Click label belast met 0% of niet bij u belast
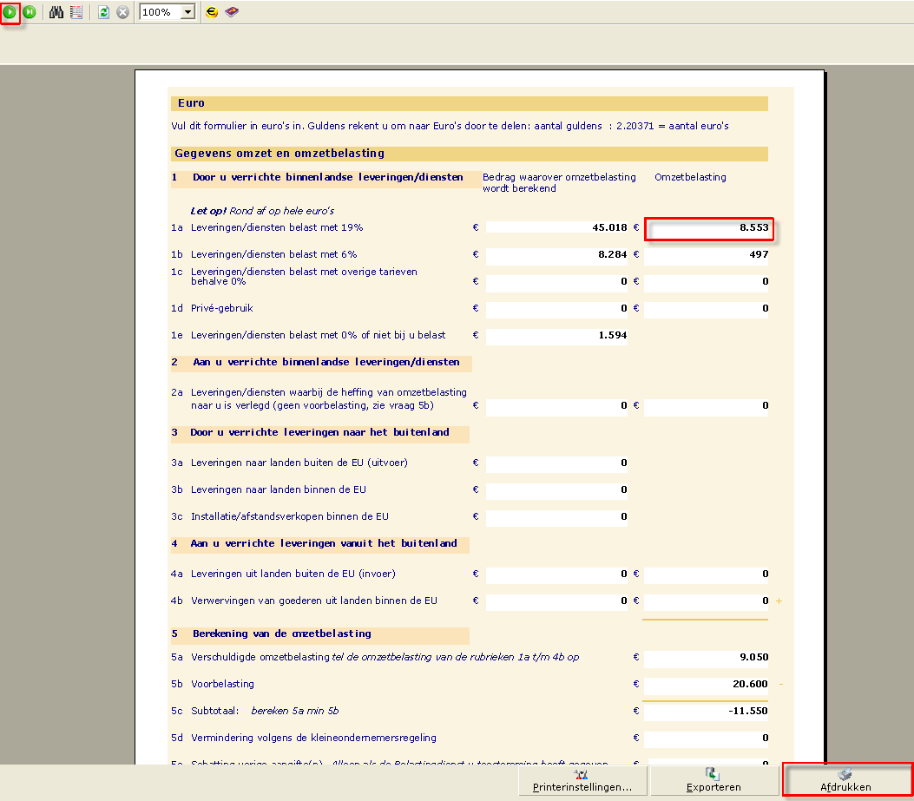914x801 pixels. coord(319,335)
